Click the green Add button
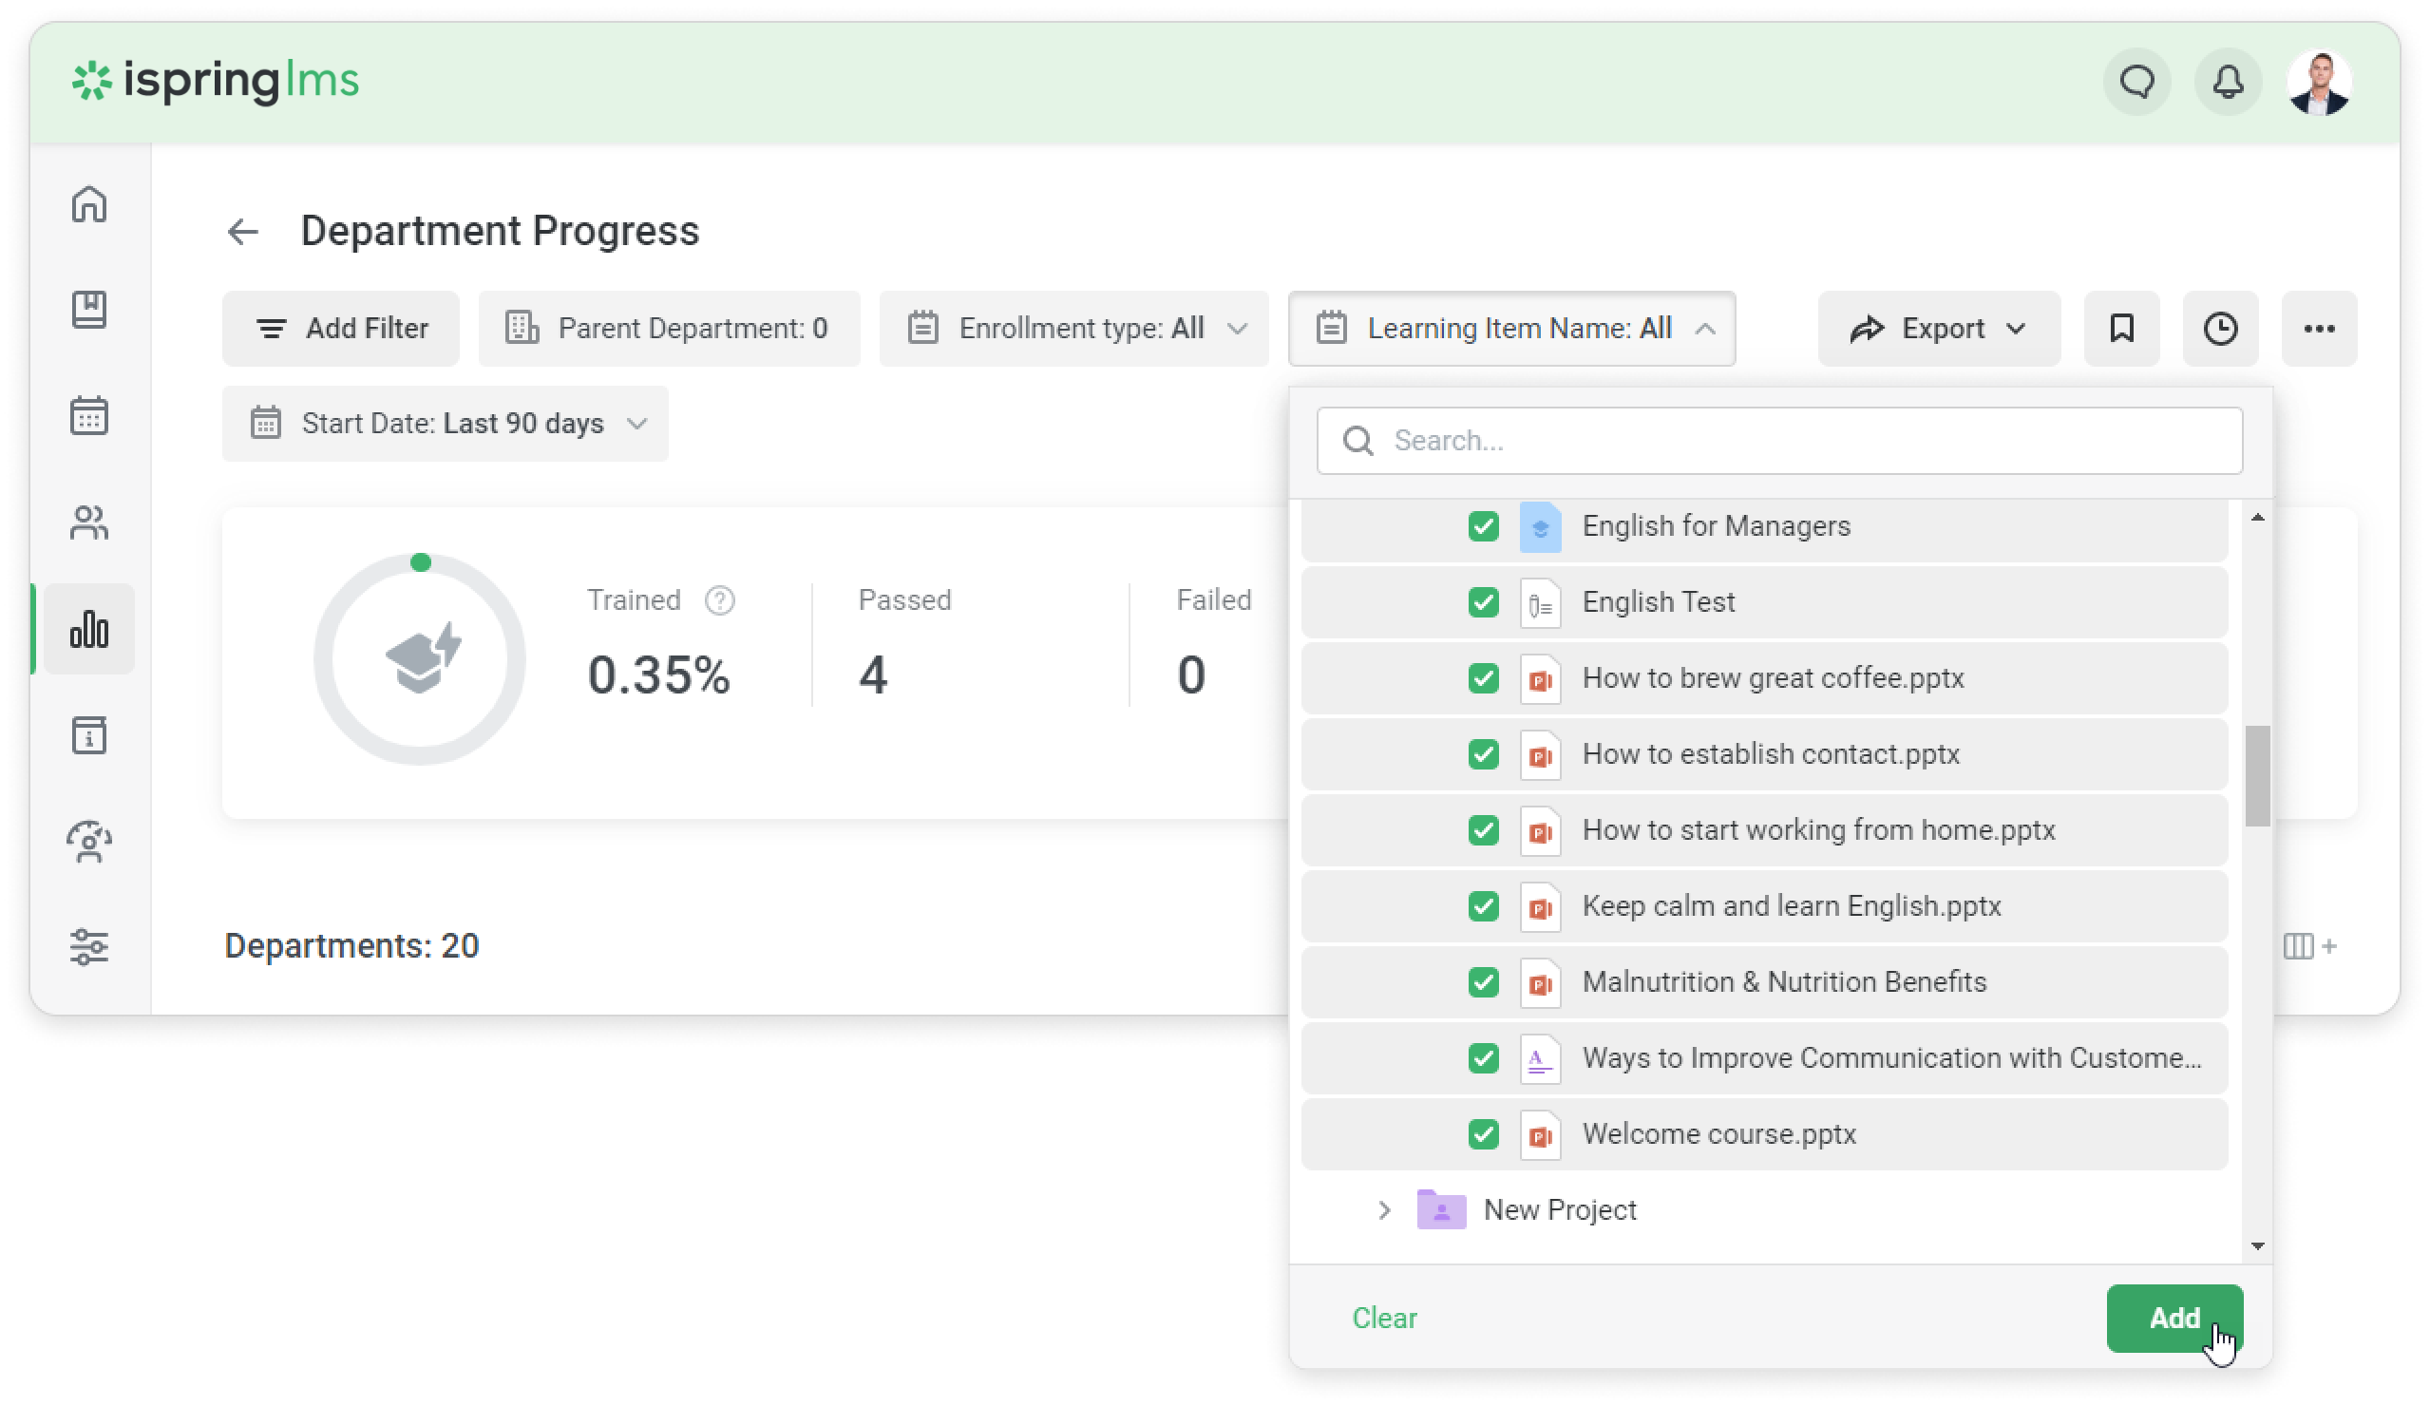This screenshot has width=2430, height=1406. [x=2174, y=1318]
